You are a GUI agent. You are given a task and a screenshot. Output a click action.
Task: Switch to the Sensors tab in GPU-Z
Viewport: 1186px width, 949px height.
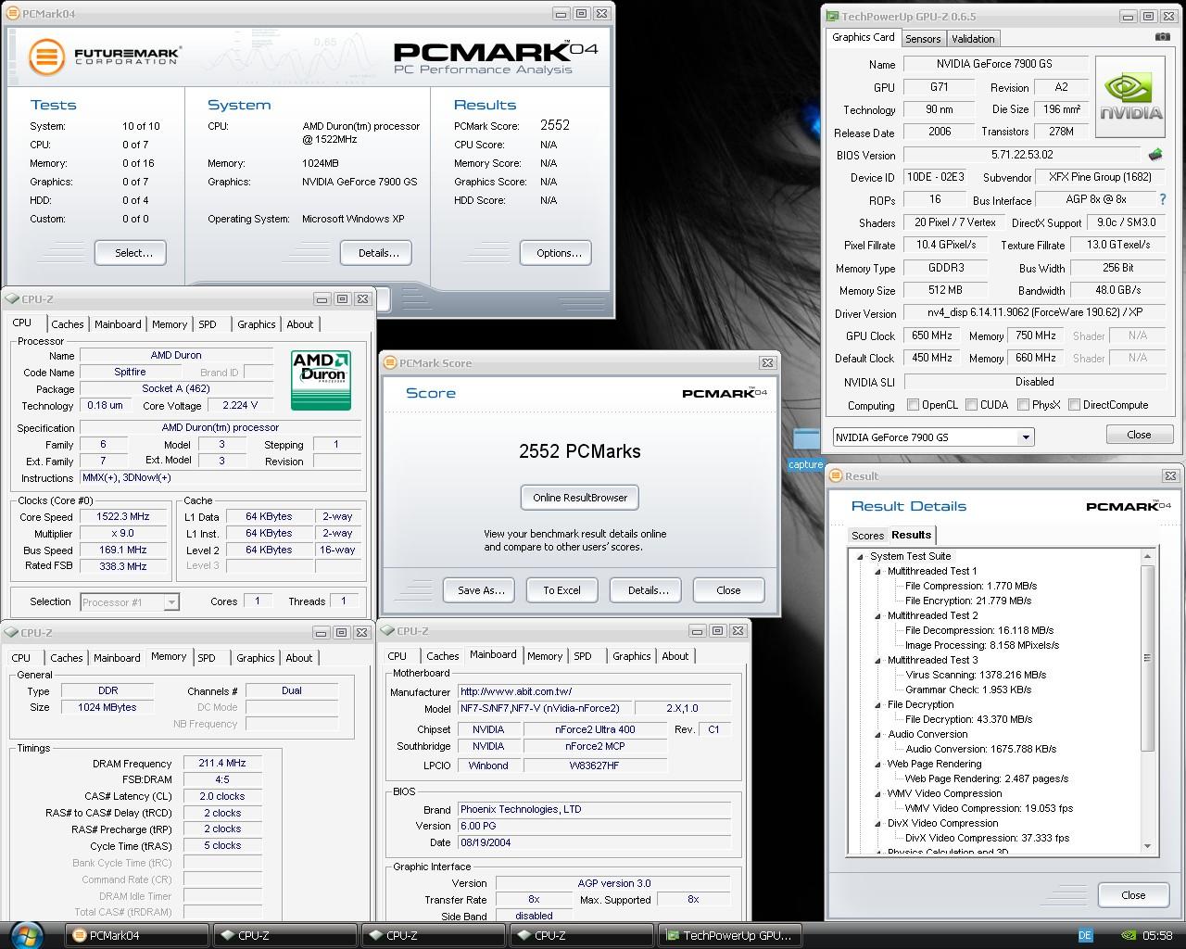[923, 39]
